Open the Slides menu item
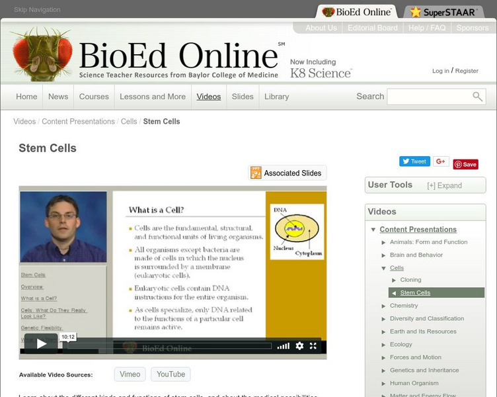The image size is (497, 397). (x=243, y=97)
